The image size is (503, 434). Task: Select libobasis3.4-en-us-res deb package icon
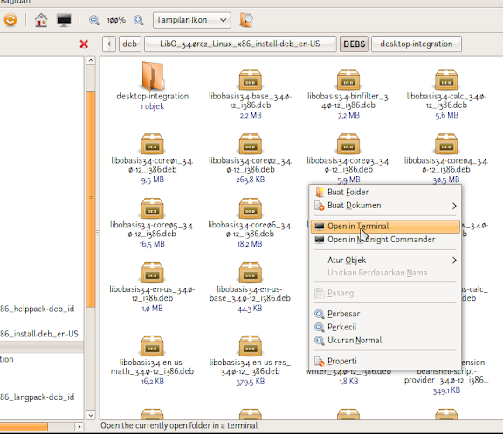click(x=251, y=346)
